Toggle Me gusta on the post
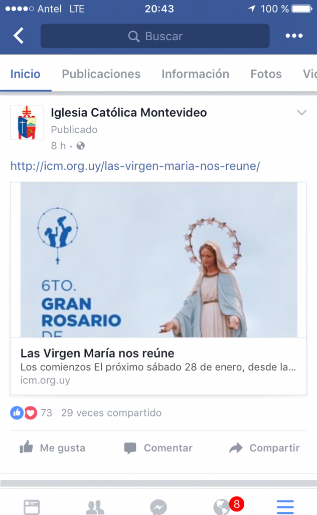317x515 pixels. [x=52, y=448]
